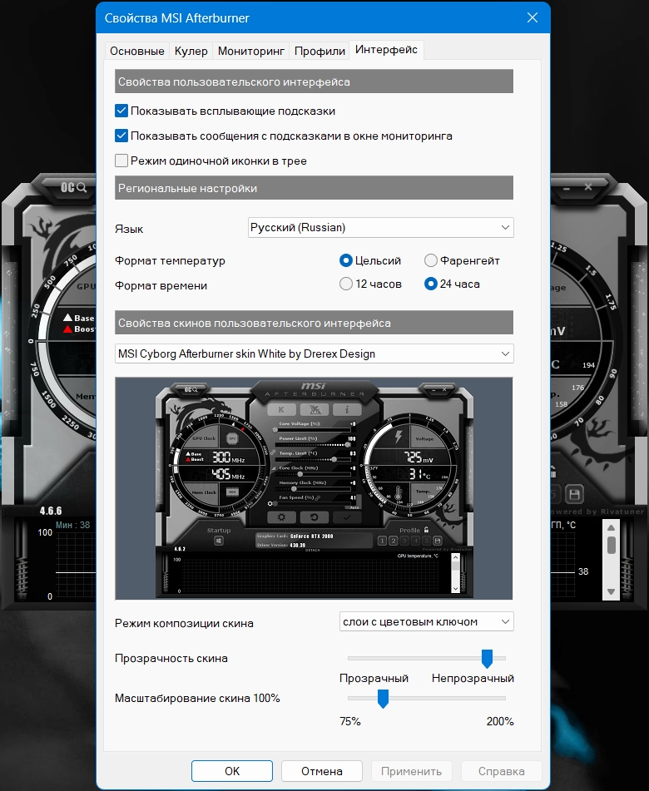Click the Язык label
The height and width of the screenshot is (791, 649).
pyautogui.click(x=129, y=229)
